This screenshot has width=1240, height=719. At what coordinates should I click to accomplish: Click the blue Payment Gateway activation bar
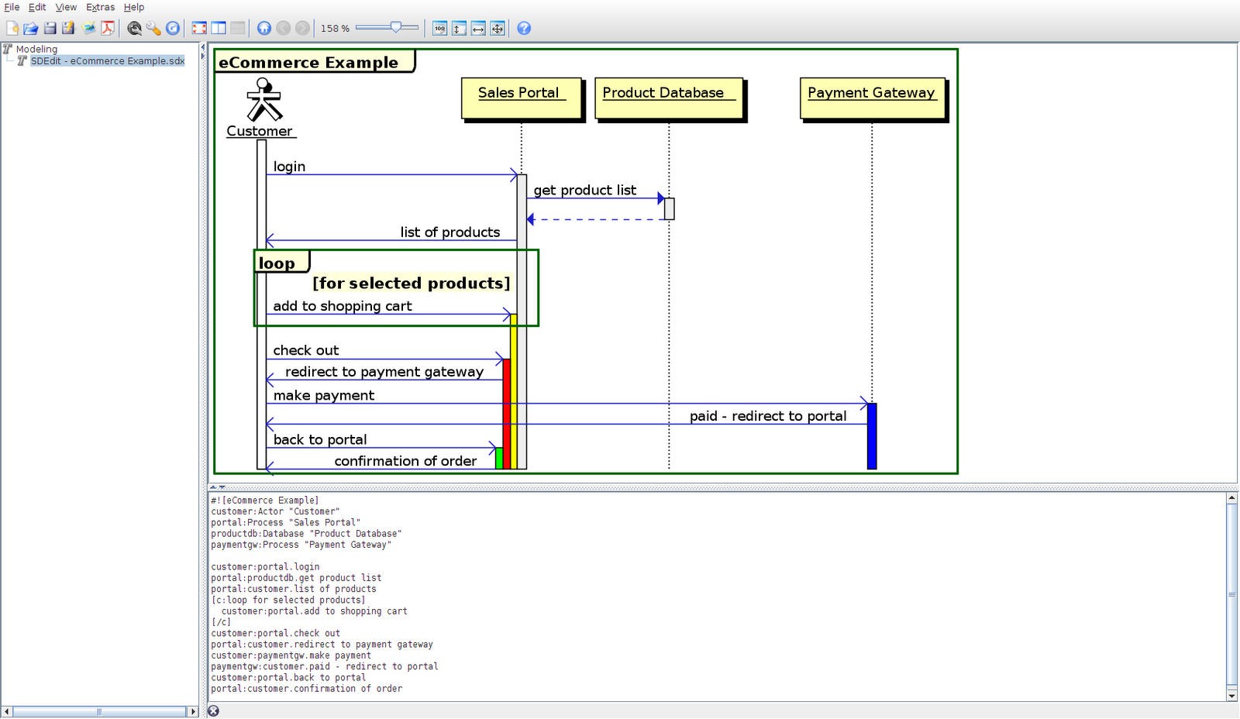[x=872, y=436]
